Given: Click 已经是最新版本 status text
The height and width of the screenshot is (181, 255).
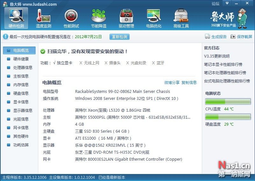Looking at the screenshot, I should click(x=112, y=177).
